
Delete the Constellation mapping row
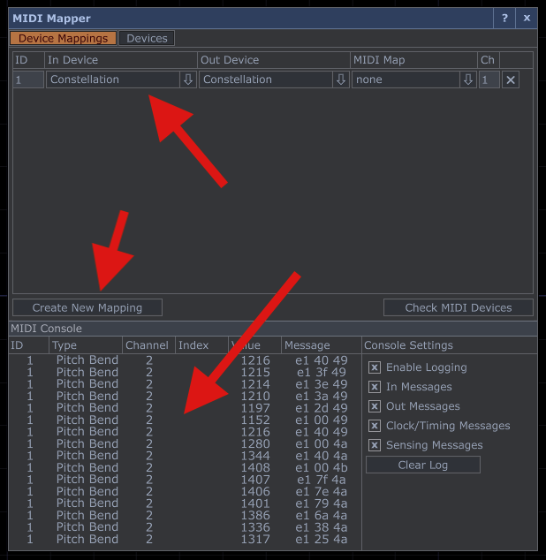[x=511, y=79]
